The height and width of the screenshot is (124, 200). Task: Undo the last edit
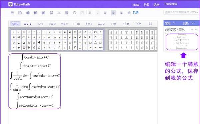(x=74, y=13)
